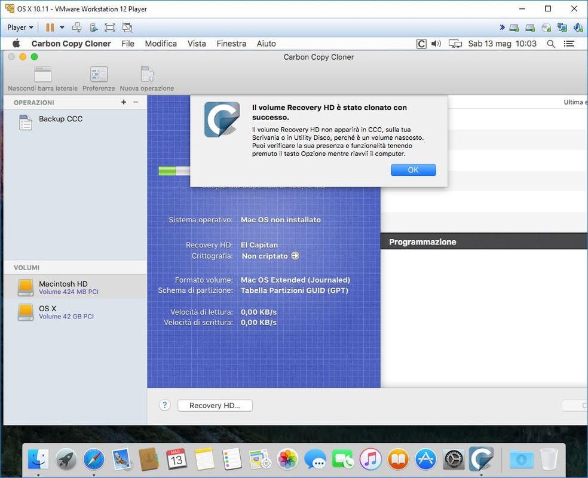Open Trash from the Dock

(x=549, y=459)
